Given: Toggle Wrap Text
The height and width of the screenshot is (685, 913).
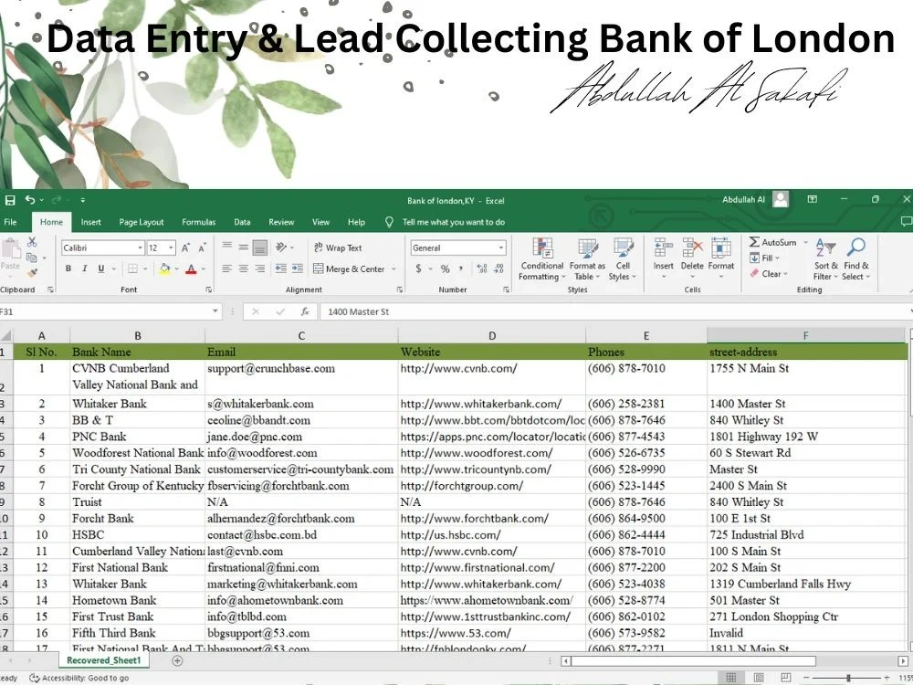Looking at the screenshot, I should [x=338, y=248].
